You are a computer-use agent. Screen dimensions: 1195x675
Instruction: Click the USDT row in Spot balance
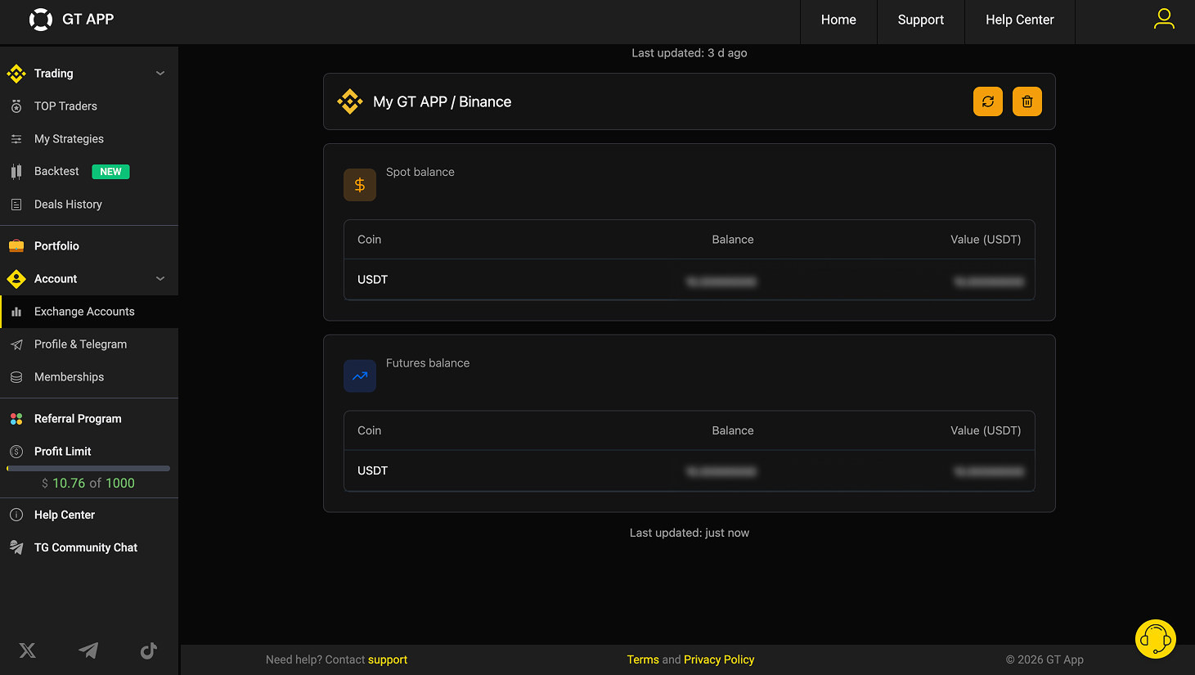point(689,280)
